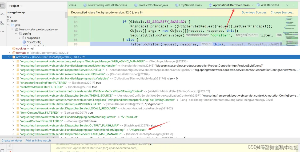Expand the formats SimpleDateFormat variable
This screenshot has width=300, height=152.
coord(9,53)
